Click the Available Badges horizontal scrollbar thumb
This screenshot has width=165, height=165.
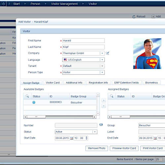pos(36,117)
